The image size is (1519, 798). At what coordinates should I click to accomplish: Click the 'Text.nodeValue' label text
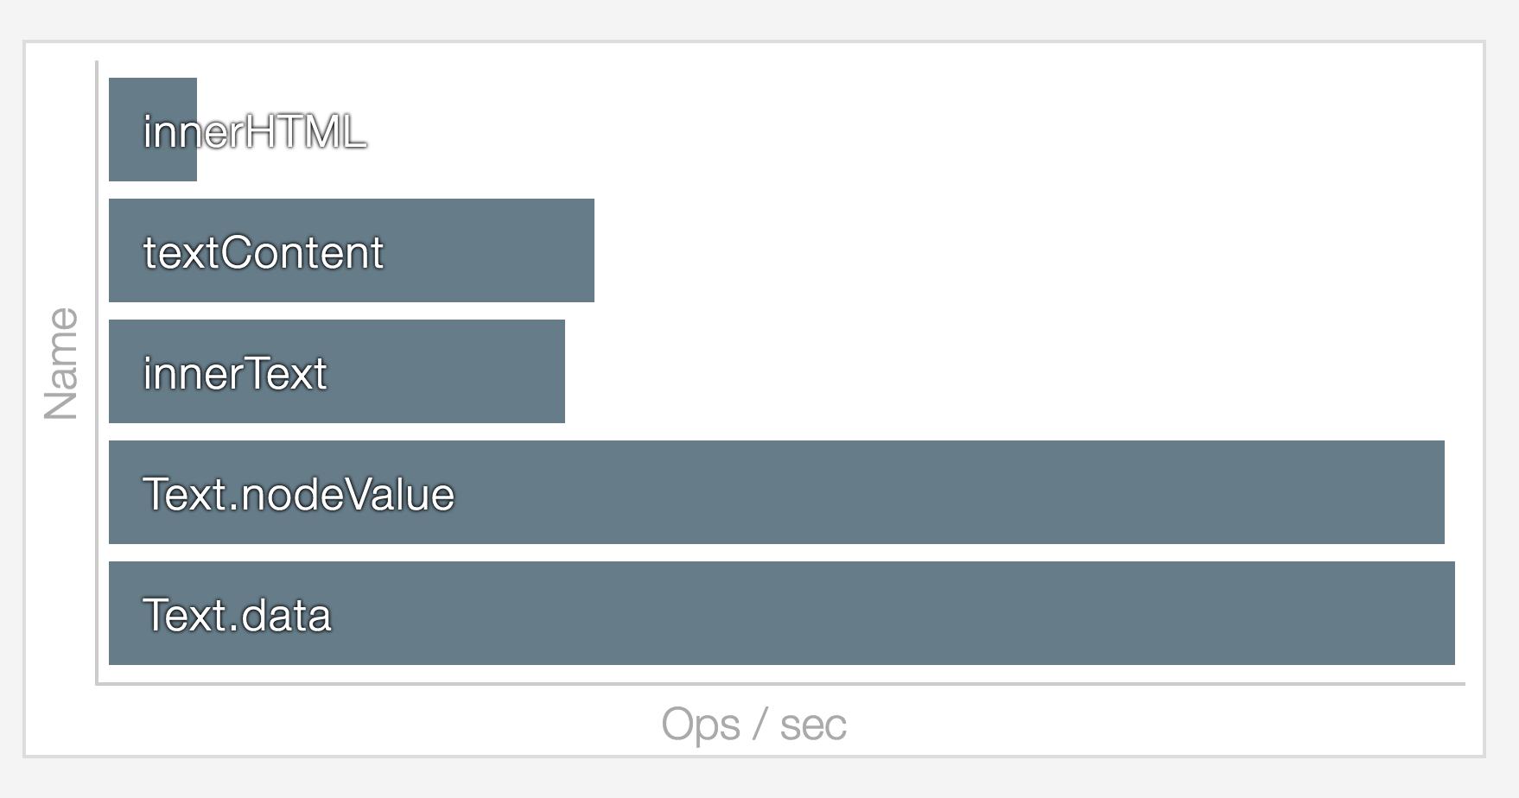(x=298, y=495)
